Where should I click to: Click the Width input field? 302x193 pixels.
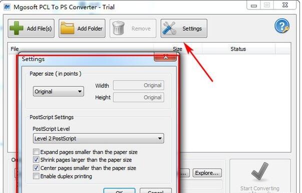click(139, 85)
